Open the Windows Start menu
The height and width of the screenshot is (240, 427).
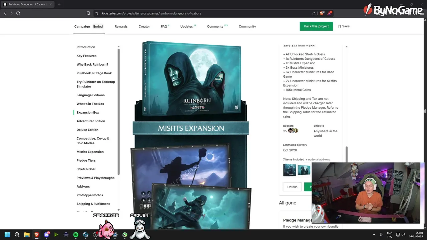point(7,235)
